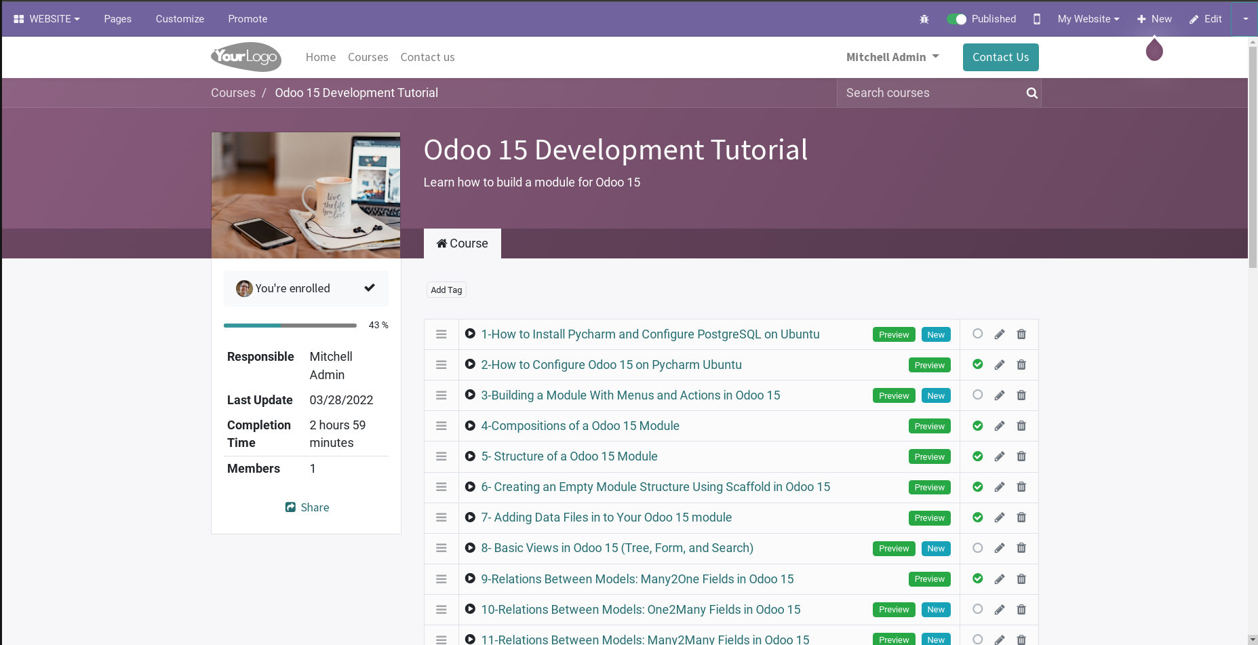The image size is (1258, 645).
Task: Delete lesson 4-Compositions of a Odoo 15 Module
Action: tap(1021, 426)
